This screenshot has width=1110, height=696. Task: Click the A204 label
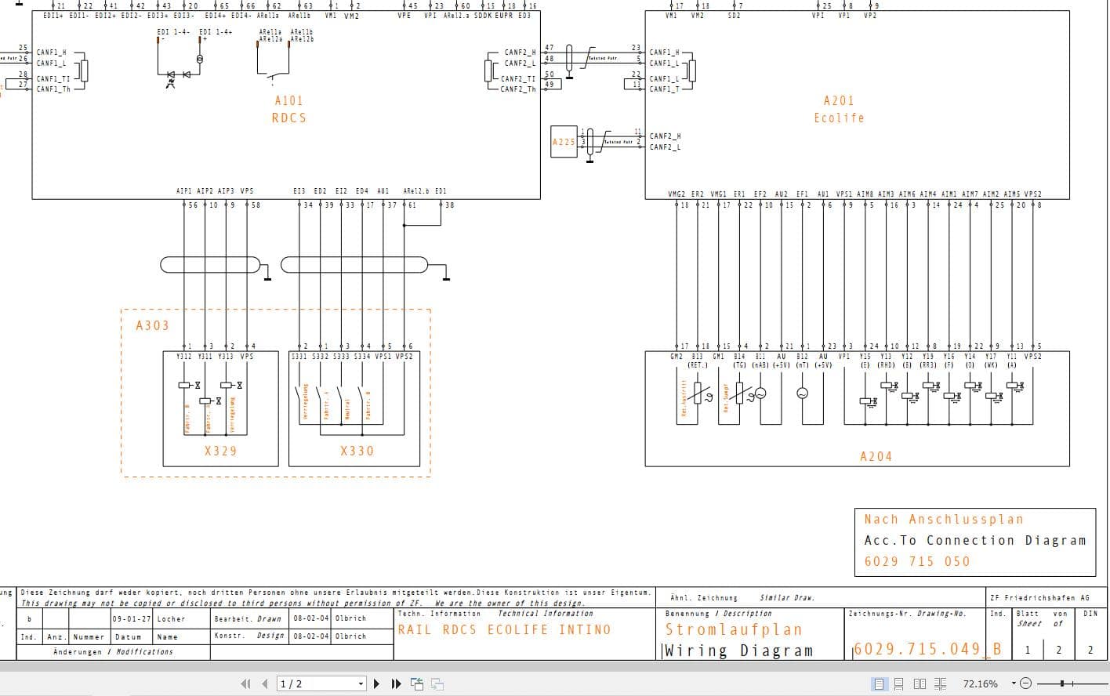(876, 456)
